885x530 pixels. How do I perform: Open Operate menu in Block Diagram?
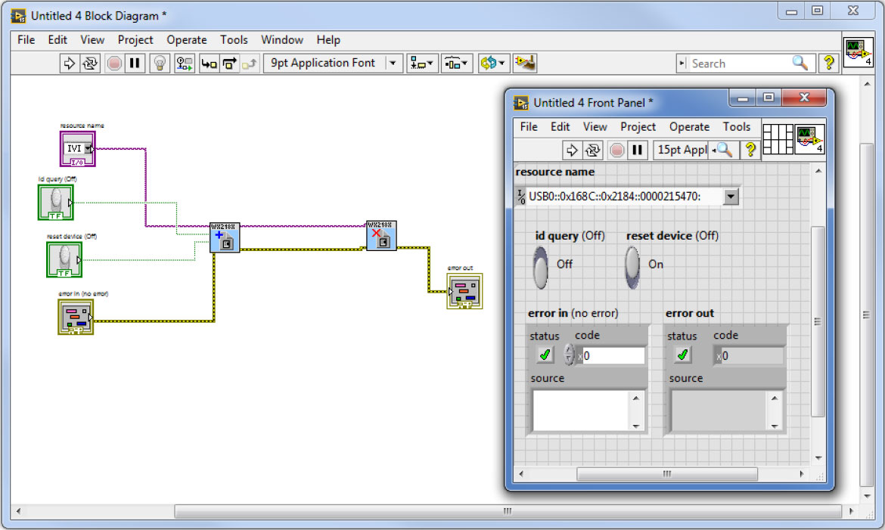pyautogui.click(x=186, y=40)
